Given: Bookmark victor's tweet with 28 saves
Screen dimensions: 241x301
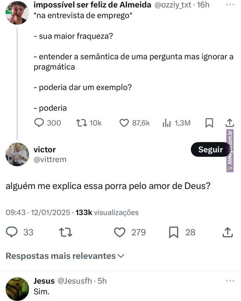Looking at the screenshot, I should click(174, 232).
